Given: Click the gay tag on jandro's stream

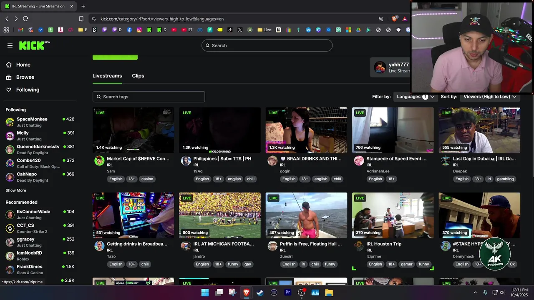Looking at the screenshot, I should tap(248, 264).
